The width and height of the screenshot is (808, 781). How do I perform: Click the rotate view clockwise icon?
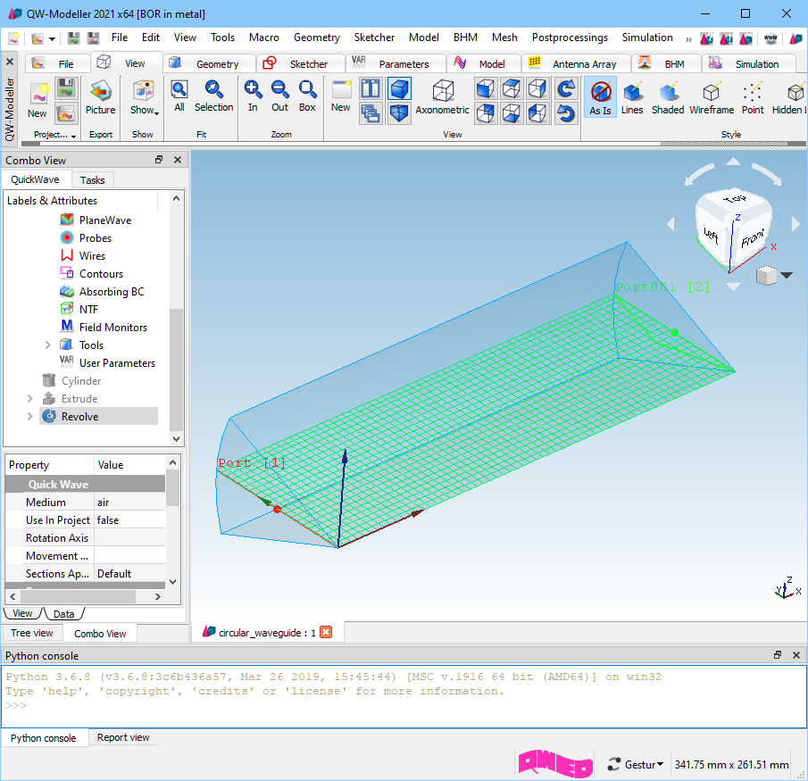(566, 88)
